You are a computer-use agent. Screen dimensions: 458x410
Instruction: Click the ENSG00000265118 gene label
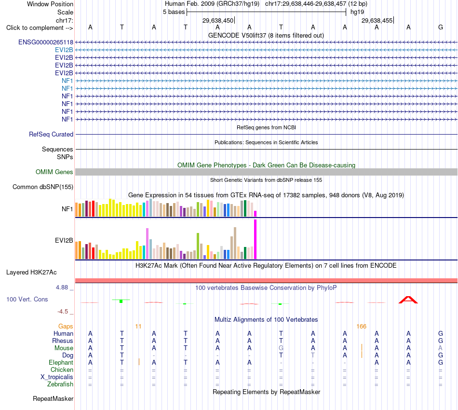click(46, 42)
